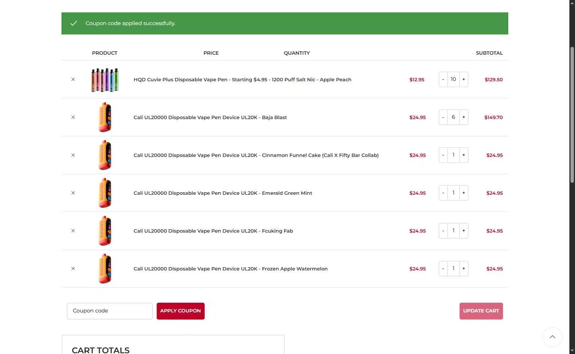Open Emerald Green Mint product thumbnail

[x=105, y=193]
